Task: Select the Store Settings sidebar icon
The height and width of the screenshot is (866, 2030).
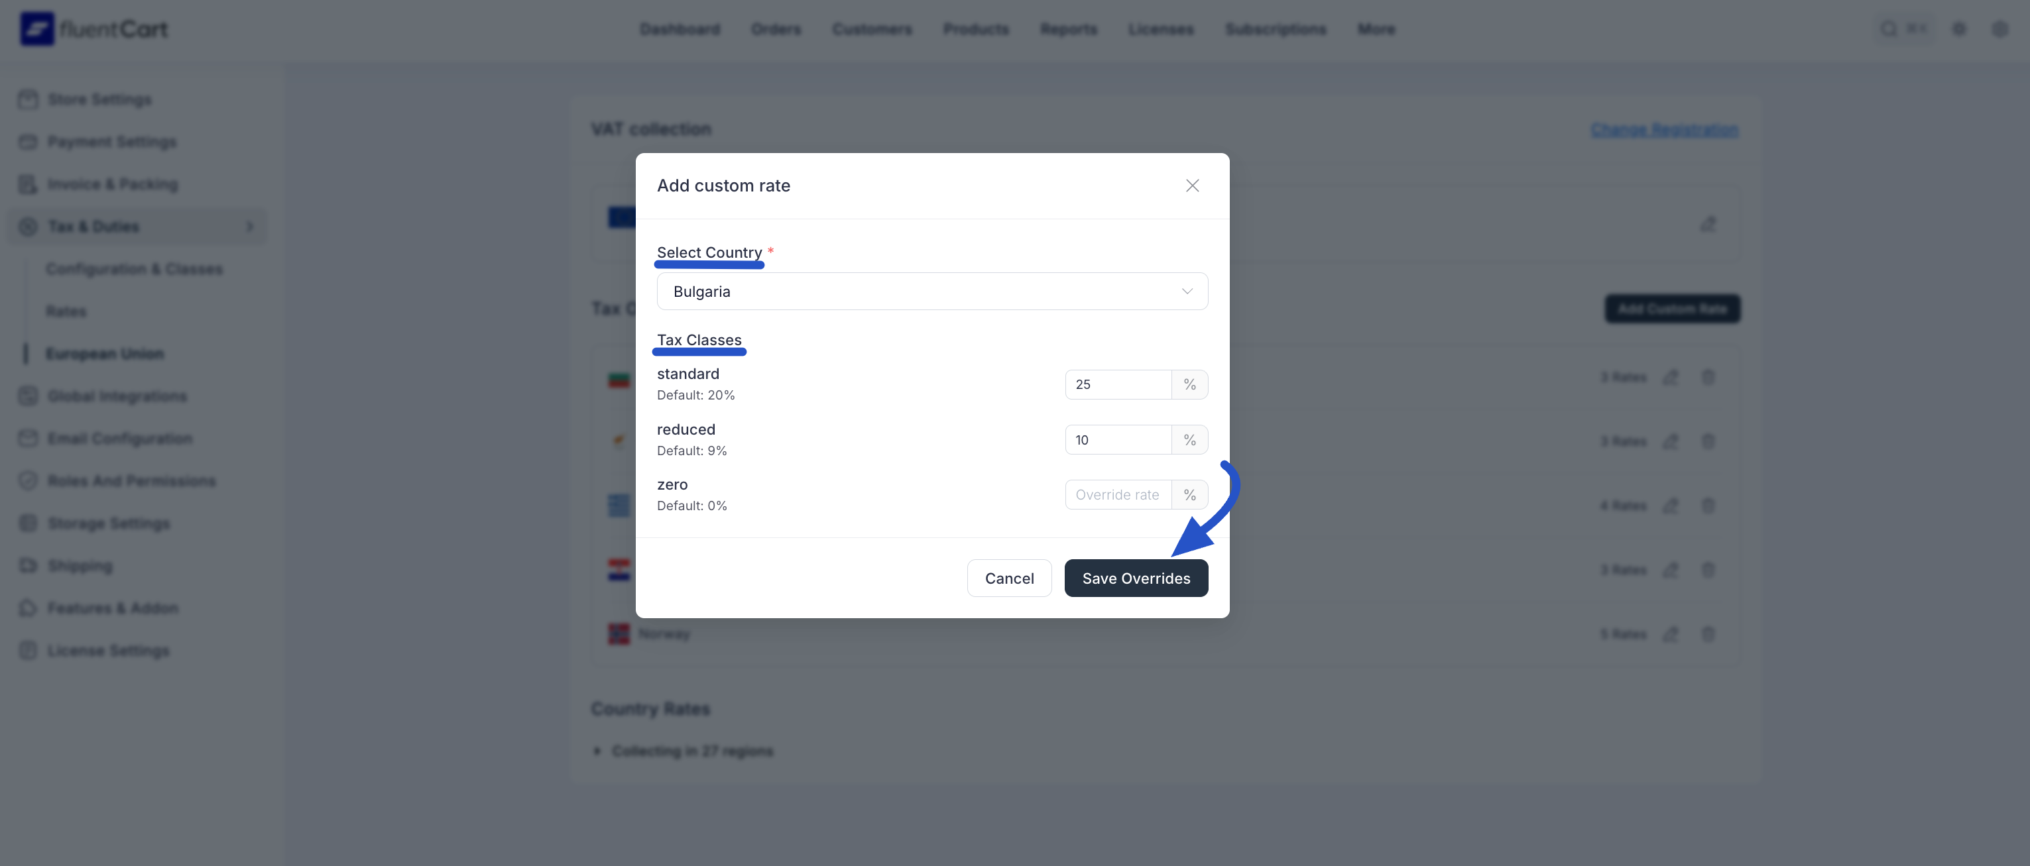Action: coord(29,99)
